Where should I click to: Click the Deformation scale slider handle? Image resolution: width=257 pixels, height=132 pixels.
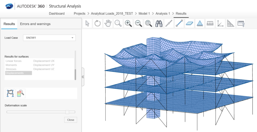(x=67, y=112)
